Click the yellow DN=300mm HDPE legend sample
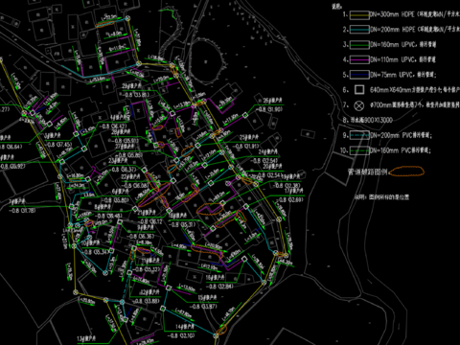This screenshot has width=460, height=345. [x=359, y=14]
